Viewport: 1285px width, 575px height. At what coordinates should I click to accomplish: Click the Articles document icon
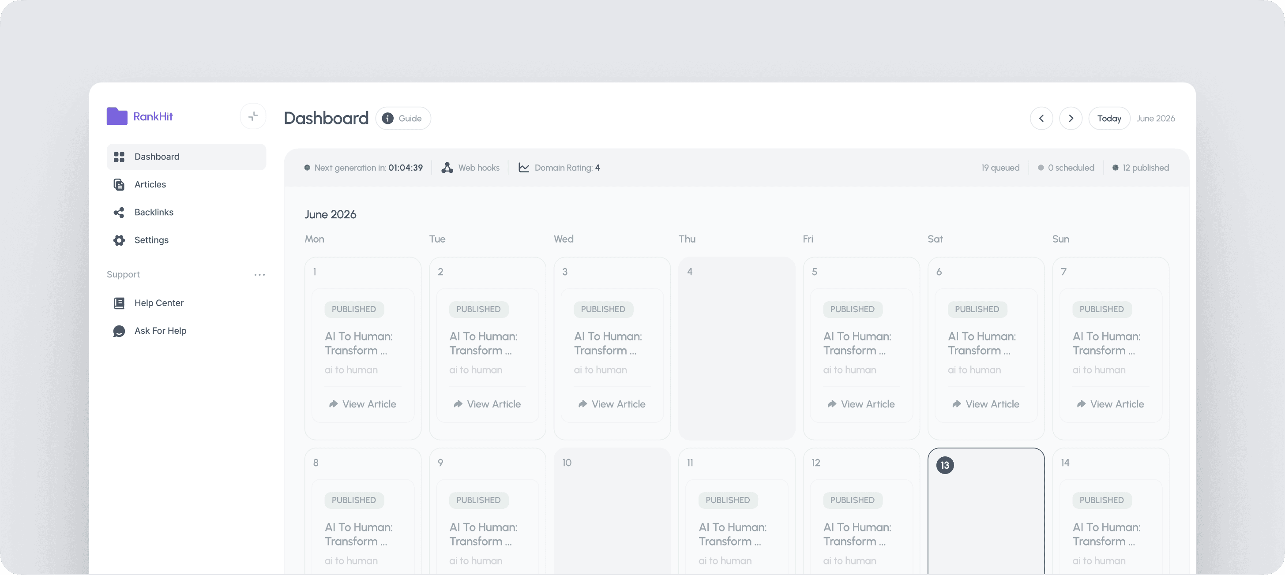(x=119, y=185)
